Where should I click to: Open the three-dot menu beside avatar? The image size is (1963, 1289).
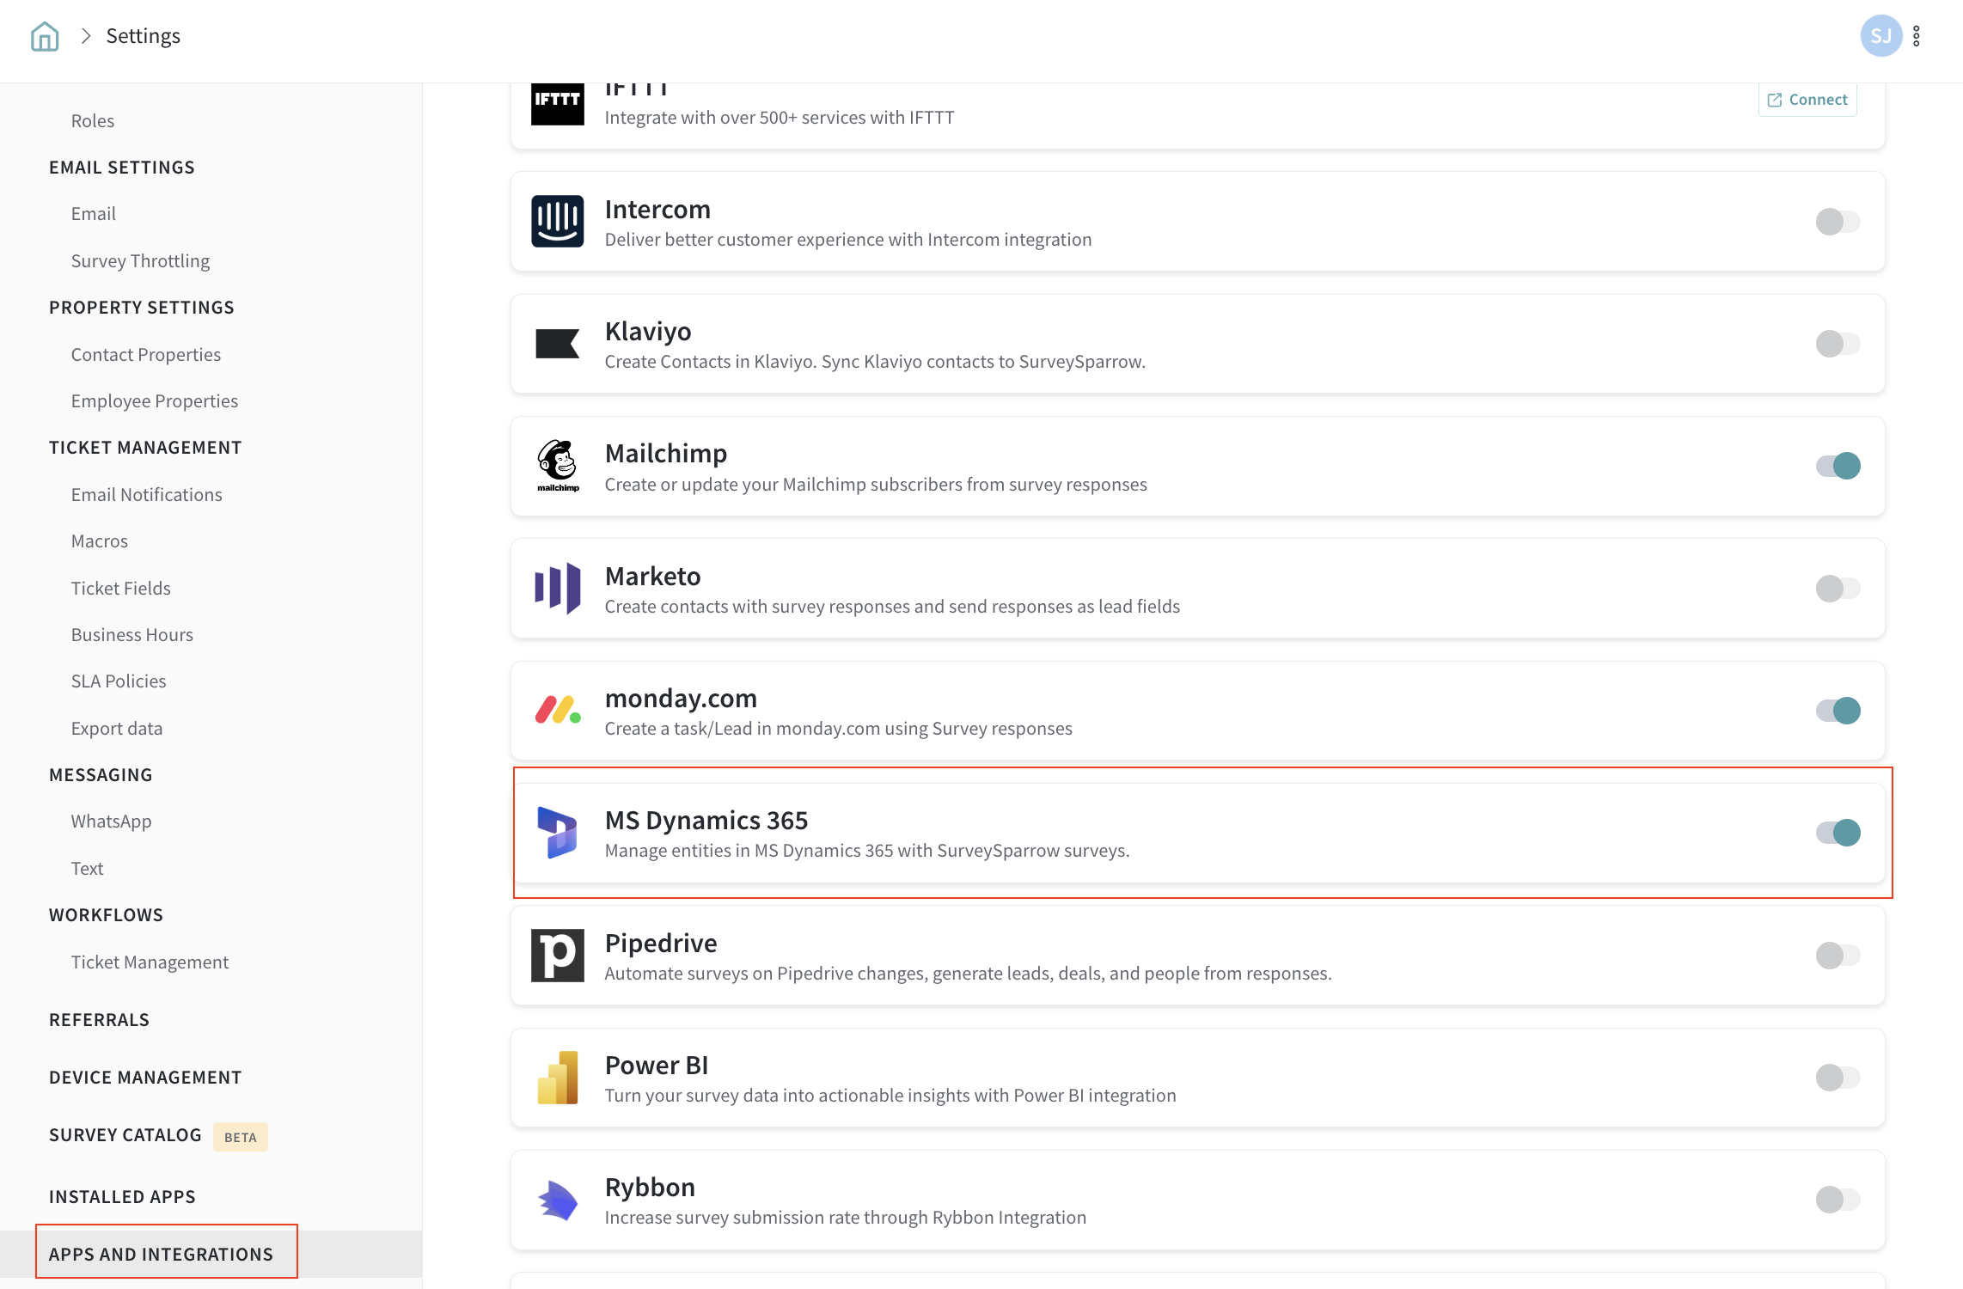[1916, 36]
